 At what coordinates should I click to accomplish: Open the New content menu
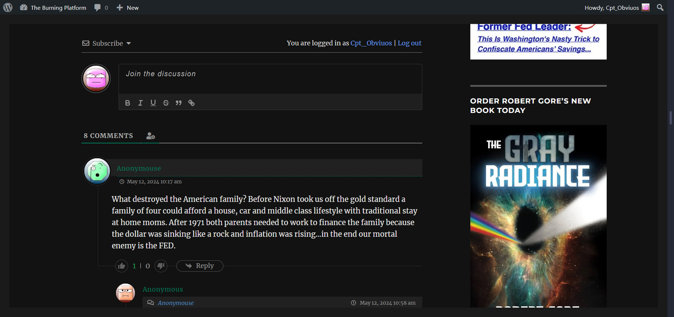(x=127, y=7)
